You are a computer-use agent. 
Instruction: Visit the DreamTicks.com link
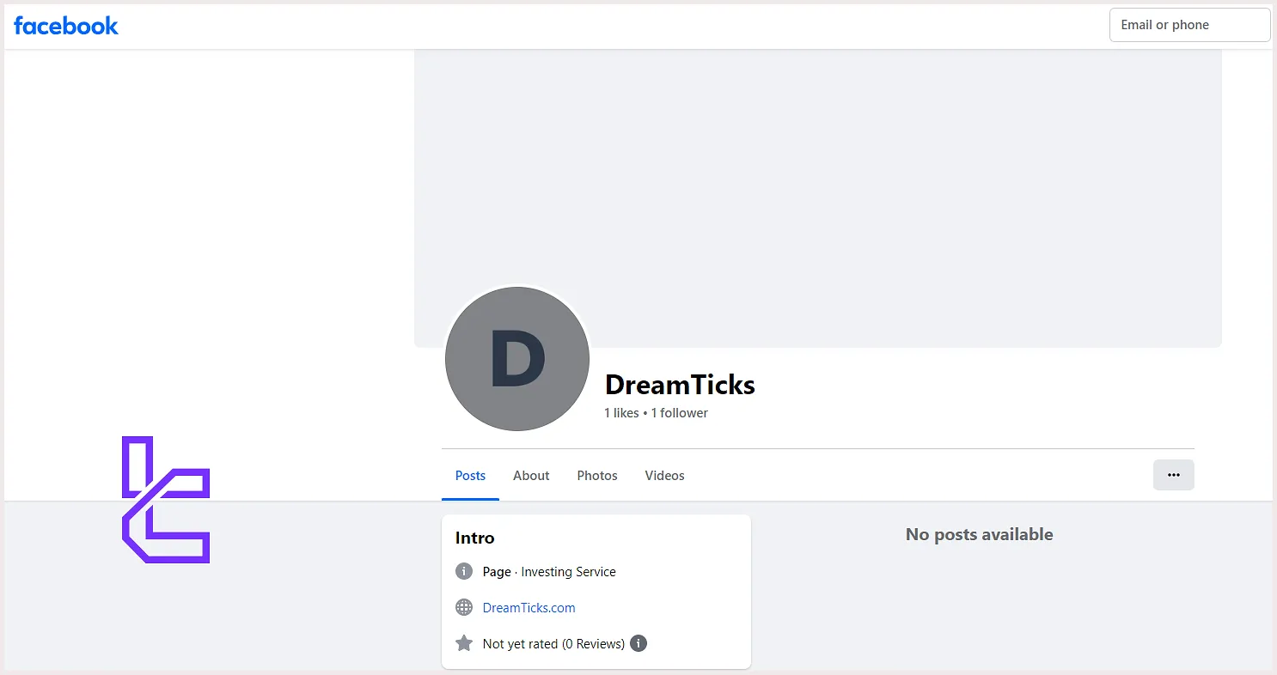(x=529, y=608)
